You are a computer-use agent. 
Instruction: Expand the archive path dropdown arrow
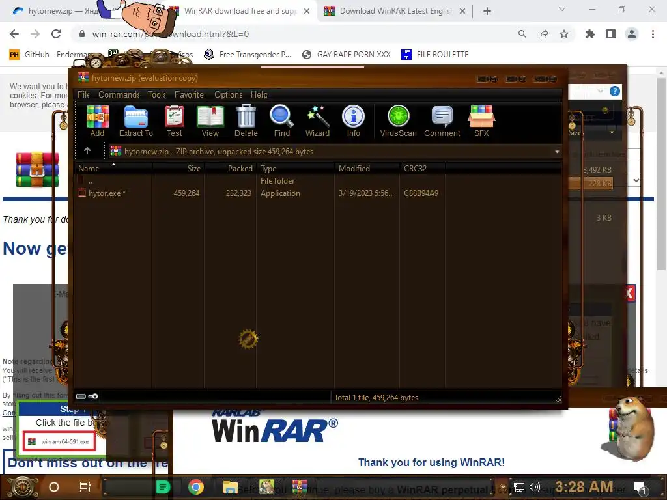[x=557, y=151]
